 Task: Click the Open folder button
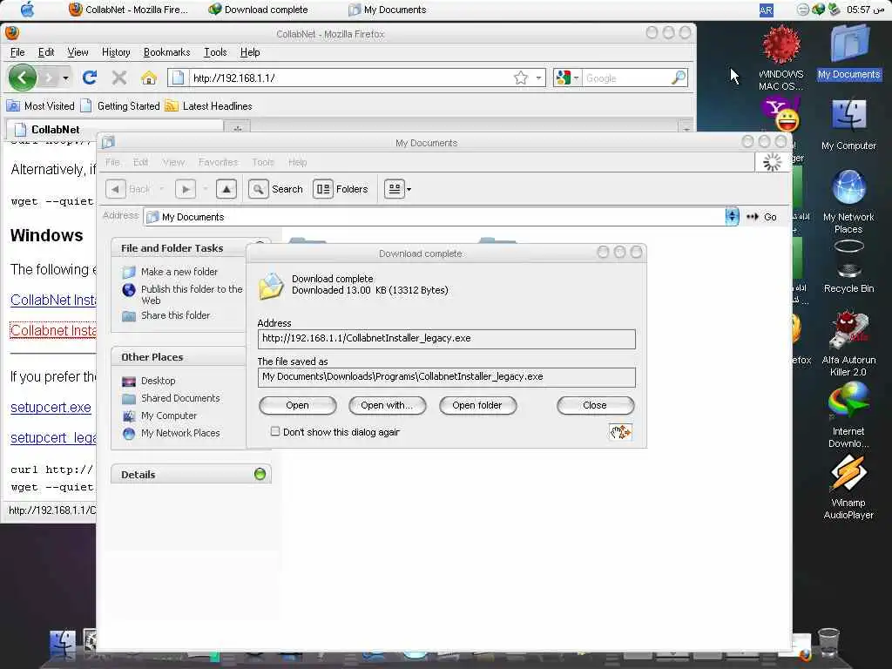[x=477, y=405]
